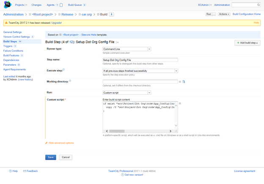Click the TeamCity logo icon

pos(7,5)
